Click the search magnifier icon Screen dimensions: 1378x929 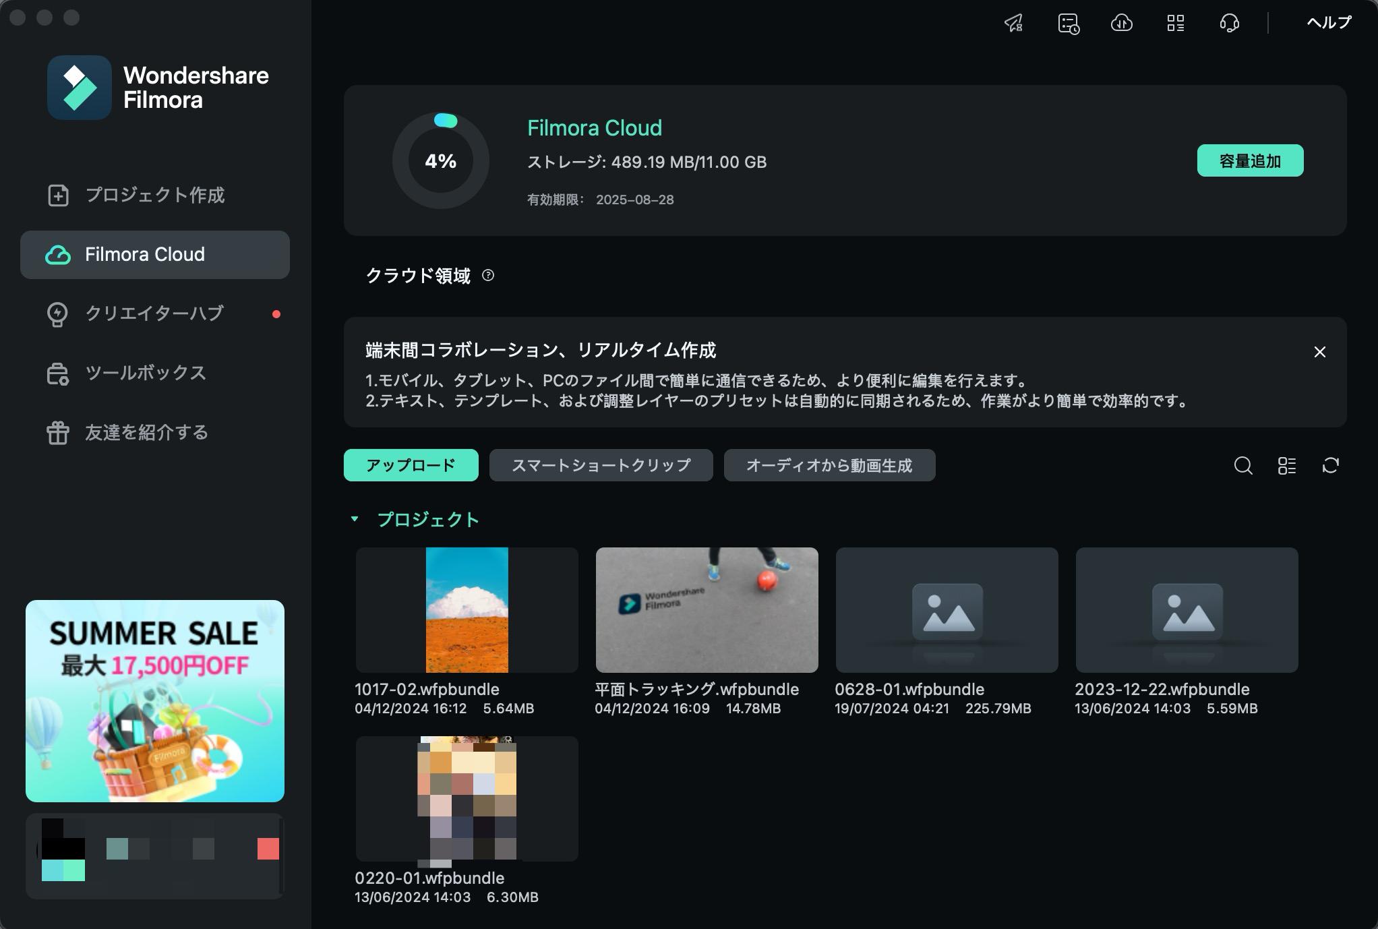pyautogui.click(x=1243, y=465)
